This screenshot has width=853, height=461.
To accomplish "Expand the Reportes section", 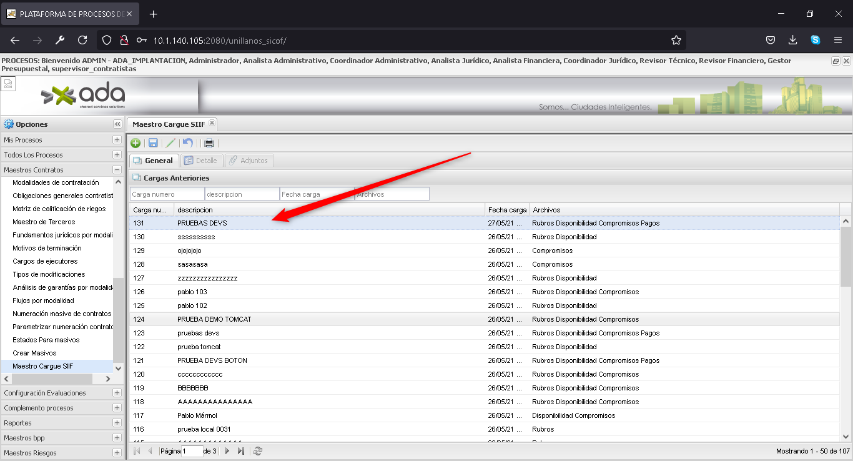I will pyautogui.click(x=117, y=423).
